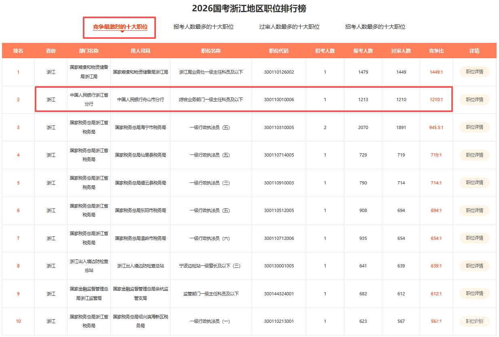The height and width of the screenshot is (337, 499).
Task: Select the 竞争最激烈的十大职位 tab
Action: pyautogui.click(x=120, y=27)
